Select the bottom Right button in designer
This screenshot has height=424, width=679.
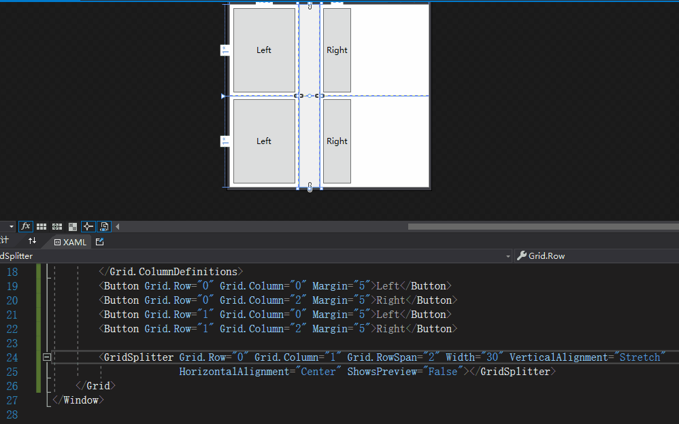click(x=337, y=141)
